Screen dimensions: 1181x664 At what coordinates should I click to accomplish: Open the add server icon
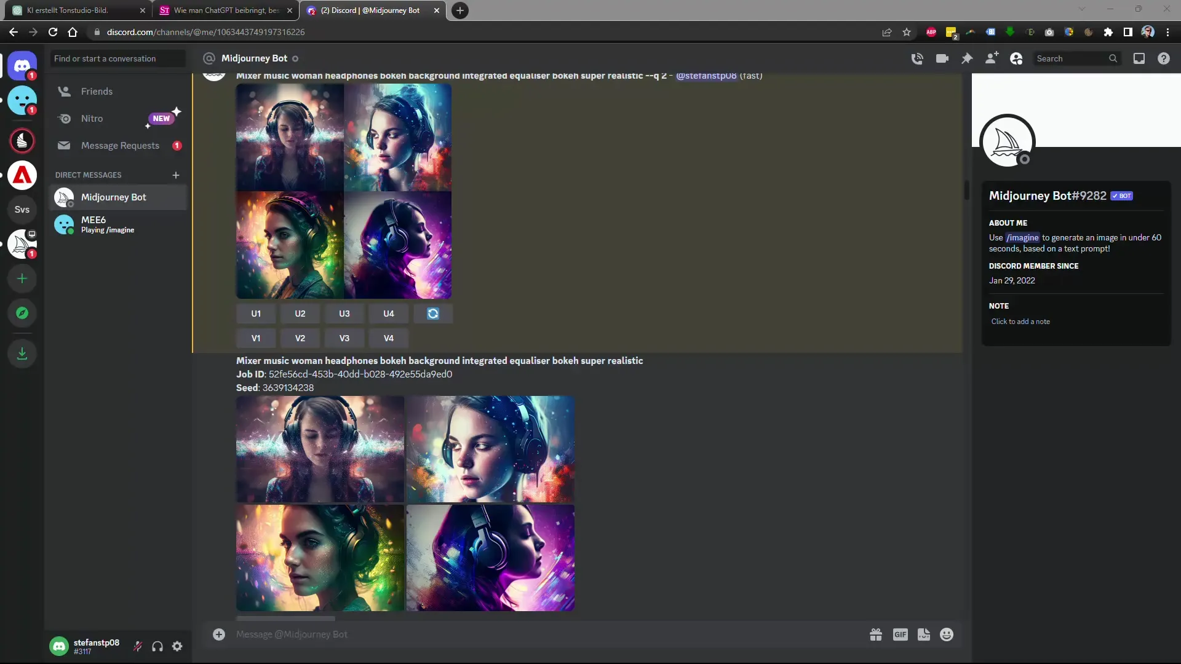click(x=22, y=278)
